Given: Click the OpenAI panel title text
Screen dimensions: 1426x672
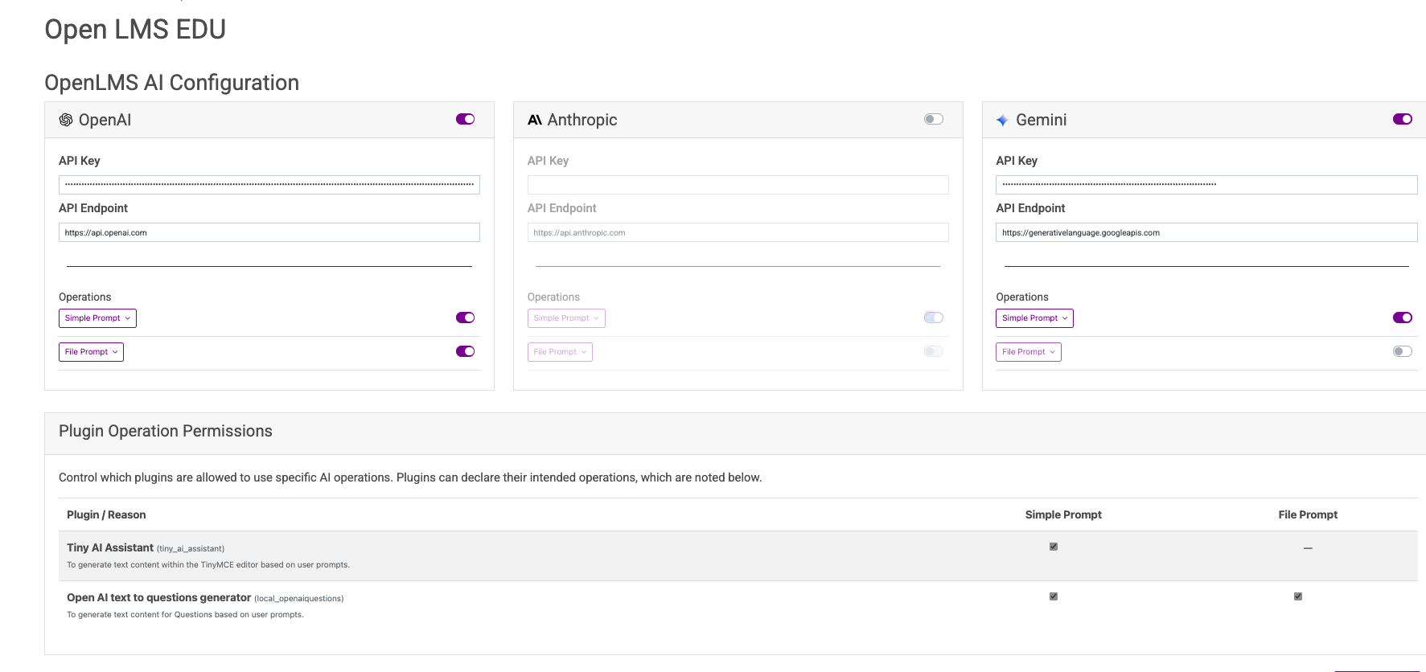Looking at the screenshot, I should pyautogui.click(x=105, y=120).
